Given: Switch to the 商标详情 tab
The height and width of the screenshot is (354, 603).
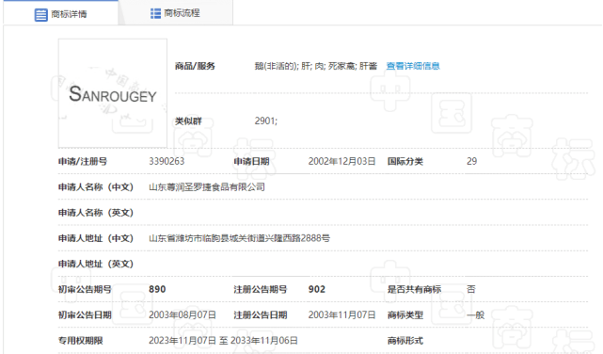Looking at the screenshot, I should tap(61, 14).
